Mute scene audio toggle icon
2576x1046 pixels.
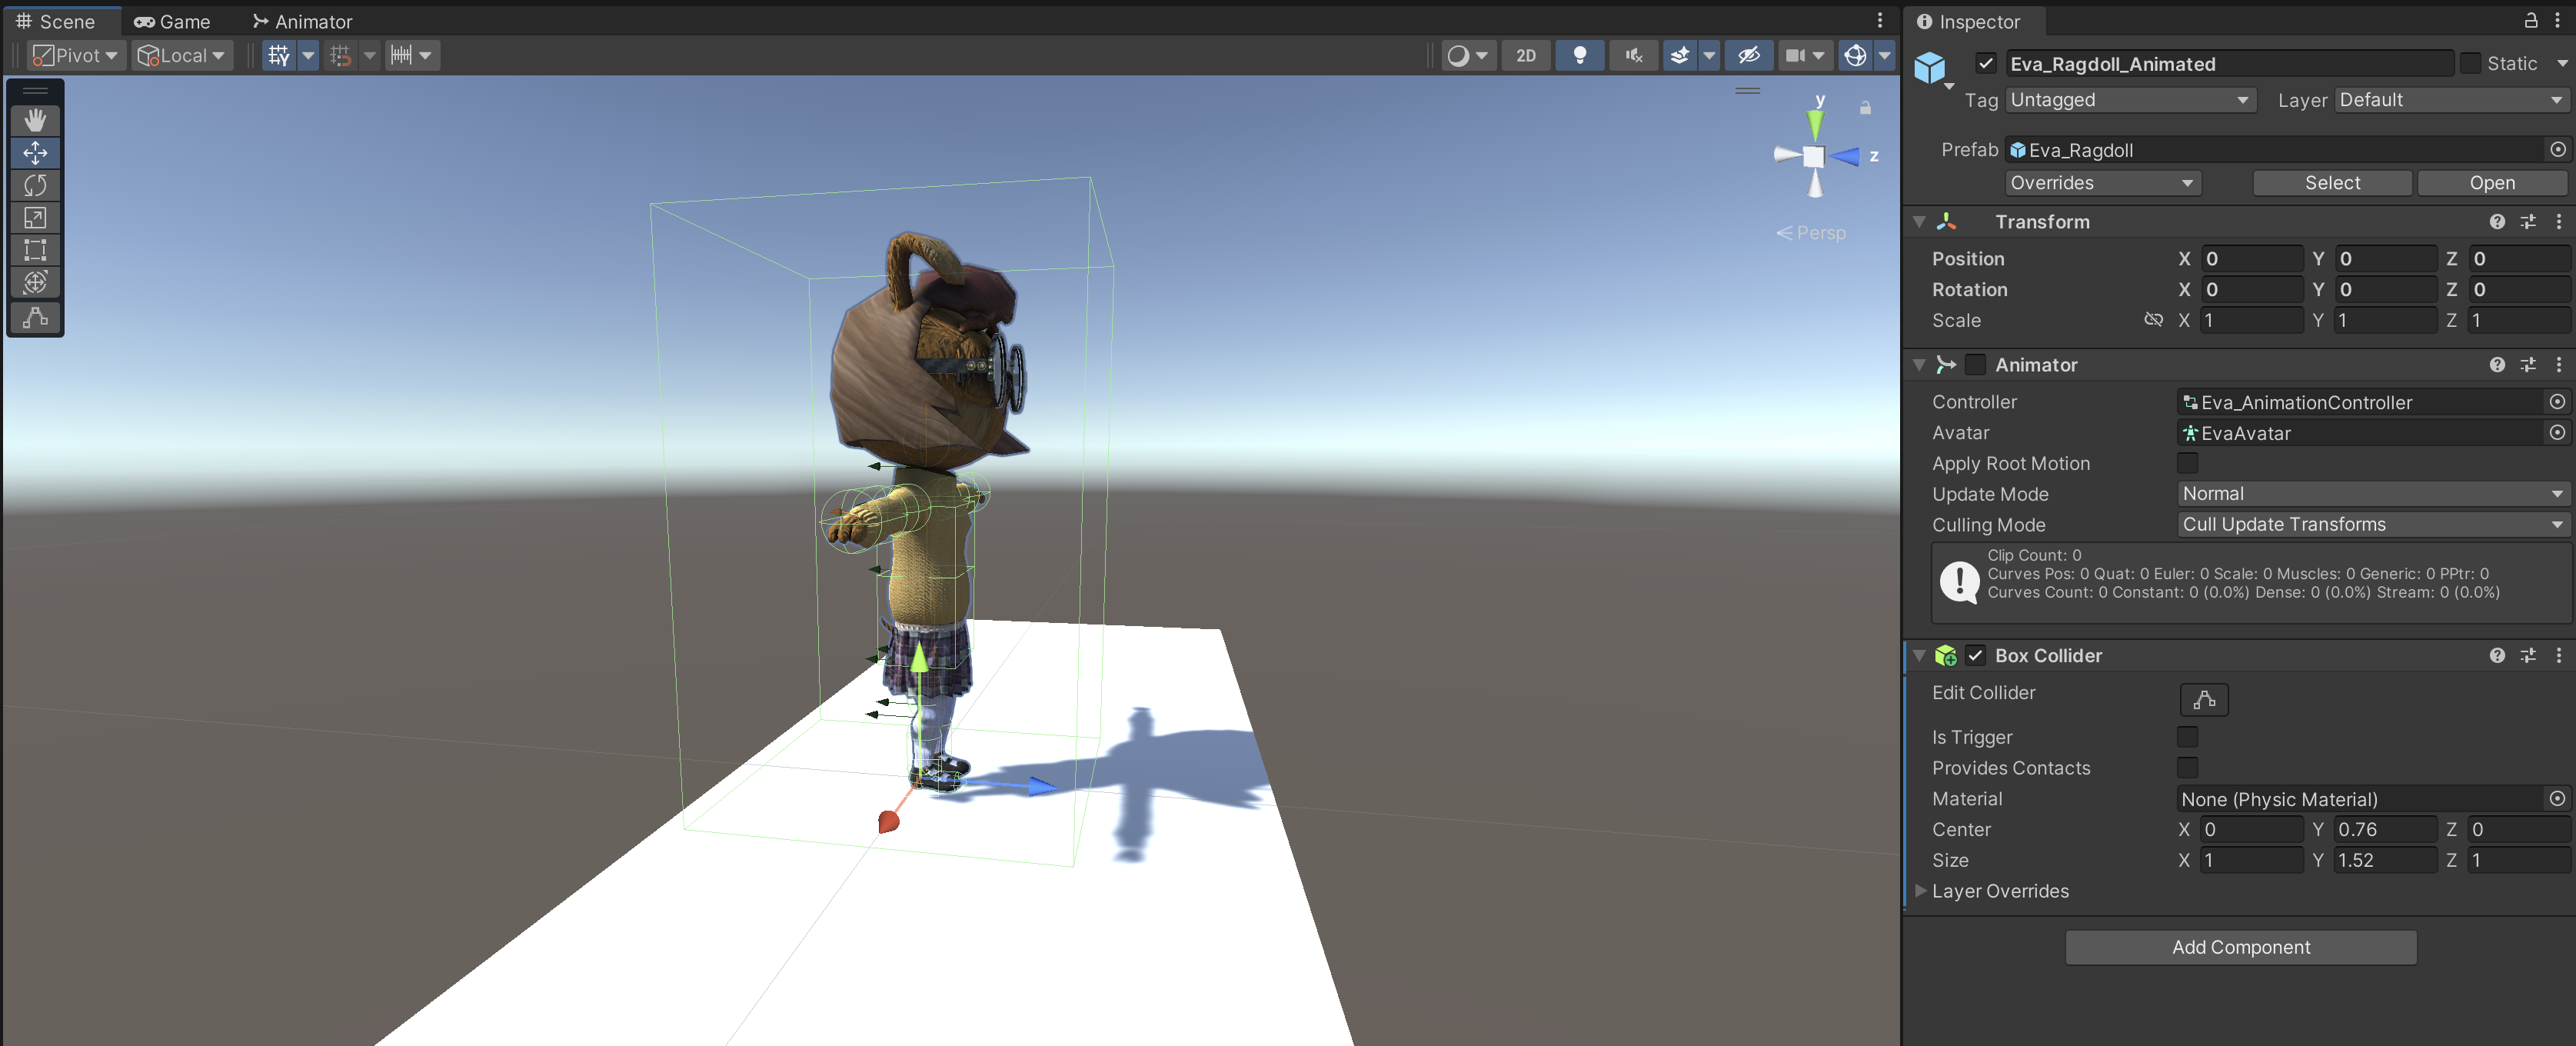(1633, 55)
